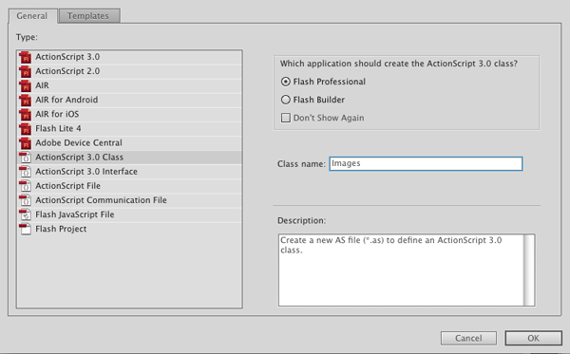
Task: Select ActionScript File label
Action: point(67,186)
